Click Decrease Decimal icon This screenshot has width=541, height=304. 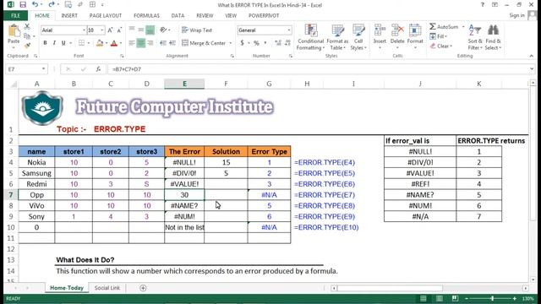click(287, 43)
